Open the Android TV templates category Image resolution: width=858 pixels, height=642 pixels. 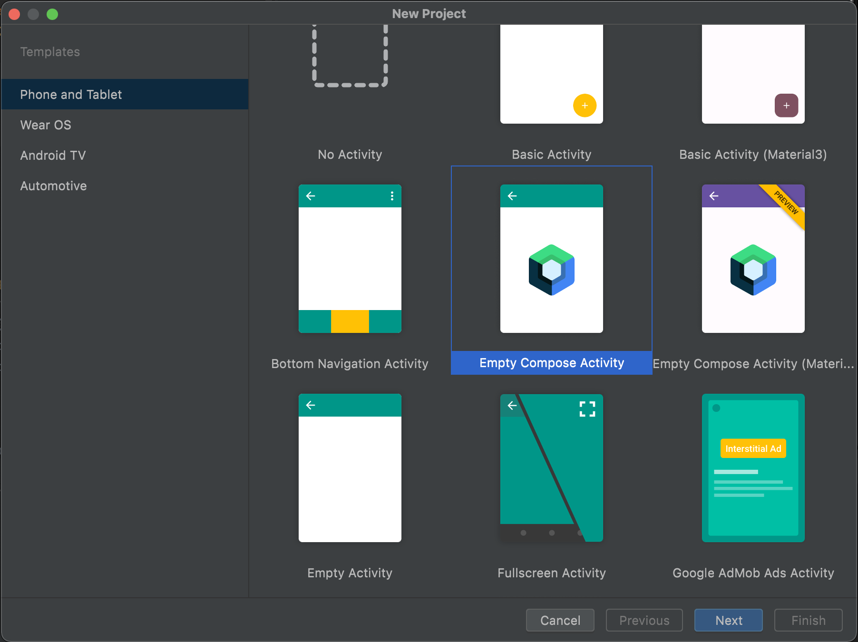pyautogui.click(x=125, y=155)
